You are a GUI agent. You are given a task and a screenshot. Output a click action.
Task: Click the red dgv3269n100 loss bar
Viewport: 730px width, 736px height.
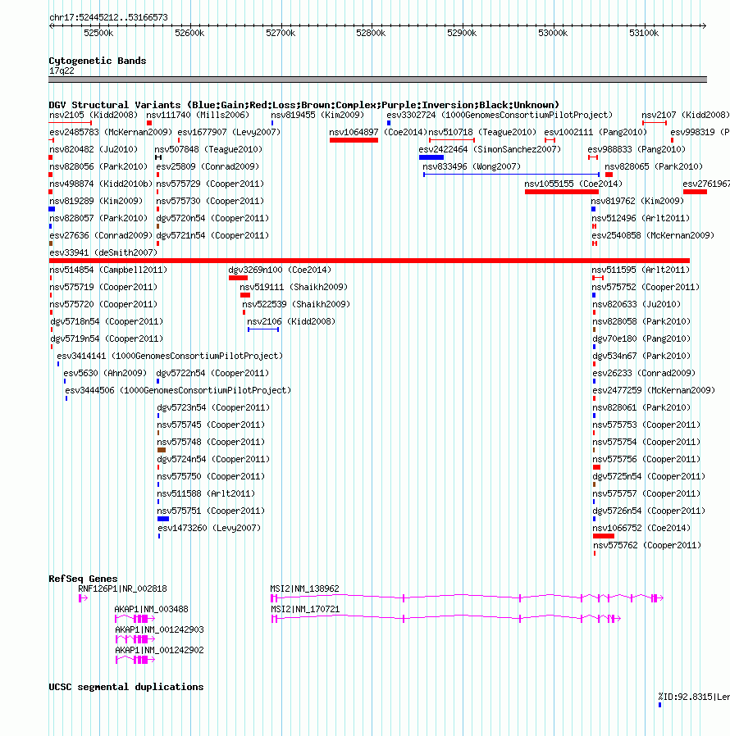click(238, 278)
